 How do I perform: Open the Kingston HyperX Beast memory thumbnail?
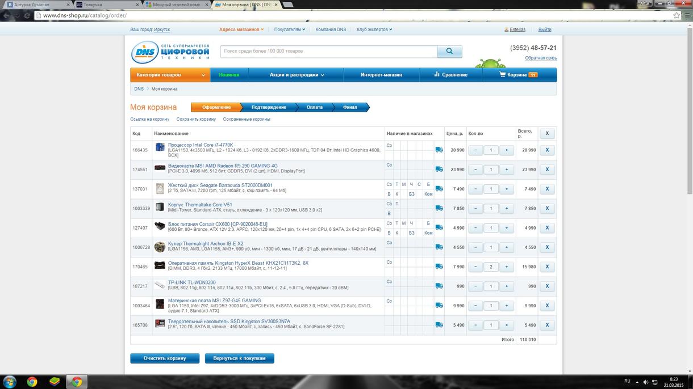pos(160,265)
